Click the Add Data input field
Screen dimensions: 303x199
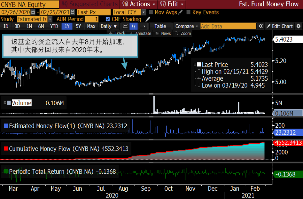tap(228, 26)
